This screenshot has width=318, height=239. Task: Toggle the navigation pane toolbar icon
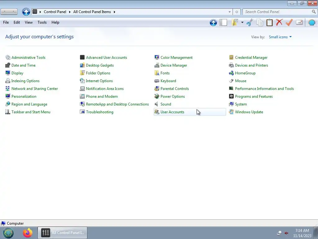click(223, 22)
